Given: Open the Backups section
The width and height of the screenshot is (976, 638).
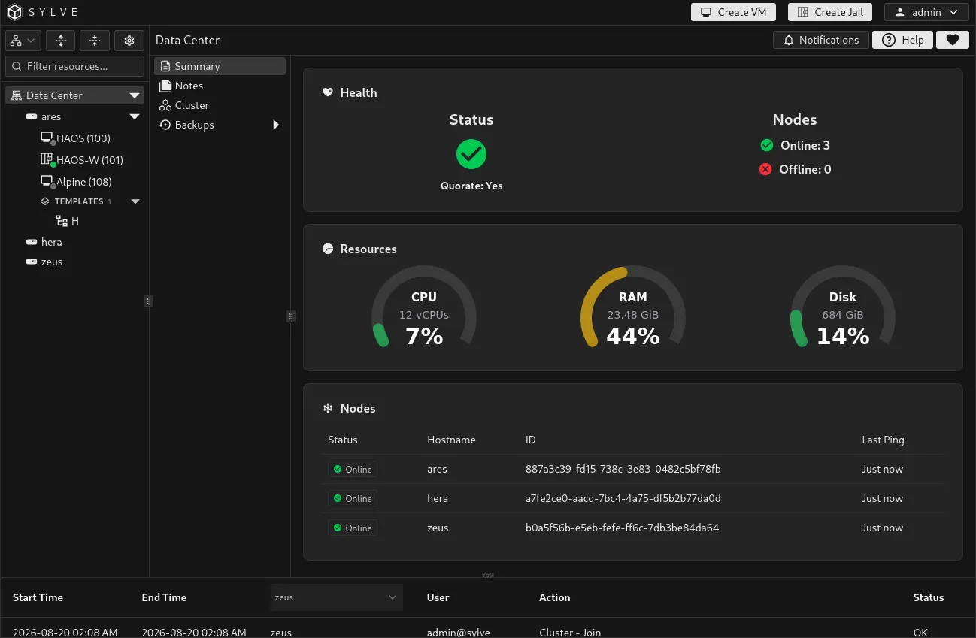Looking at the screenshot, I should pos(220,125).
